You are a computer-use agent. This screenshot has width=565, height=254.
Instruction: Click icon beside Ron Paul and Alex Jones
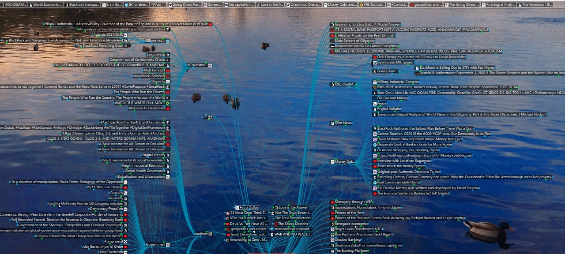(x=332, y=235)
